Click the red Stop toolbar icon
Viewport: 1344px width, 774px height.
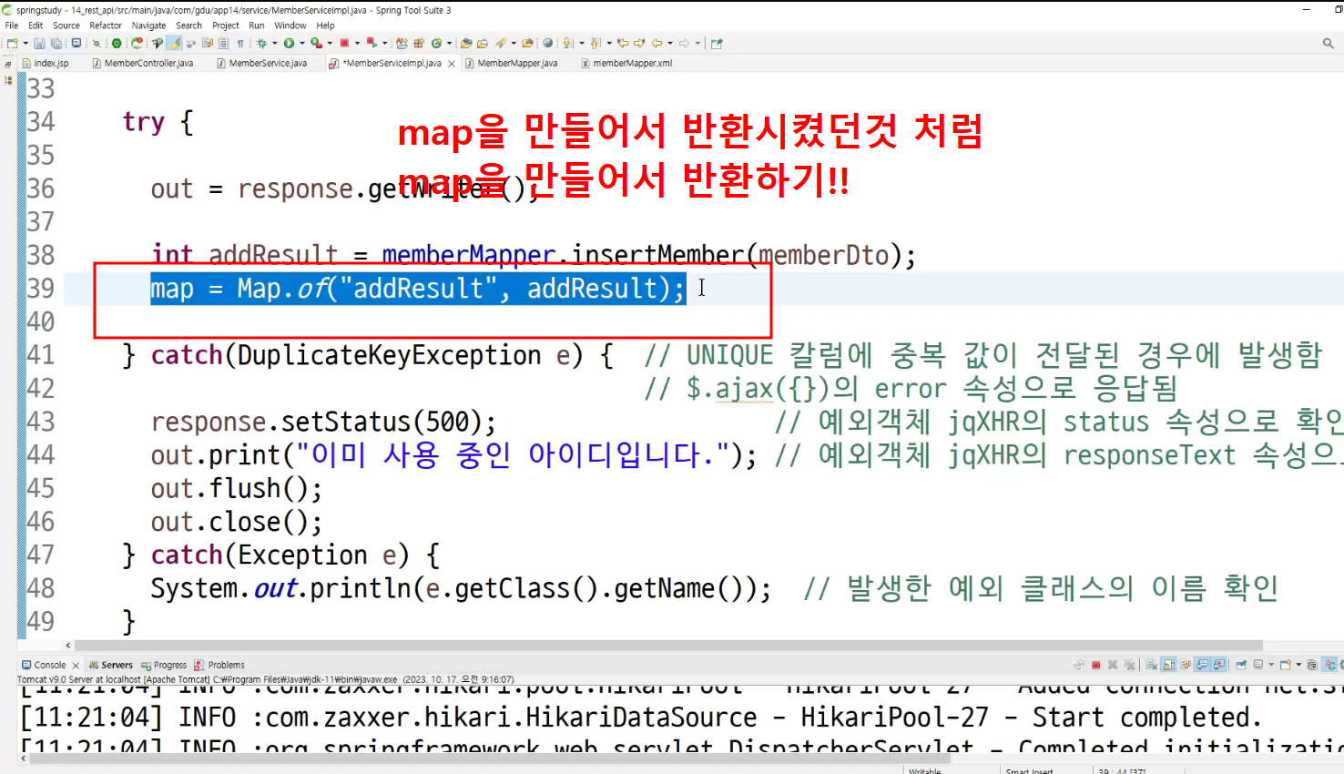(344, 43)
